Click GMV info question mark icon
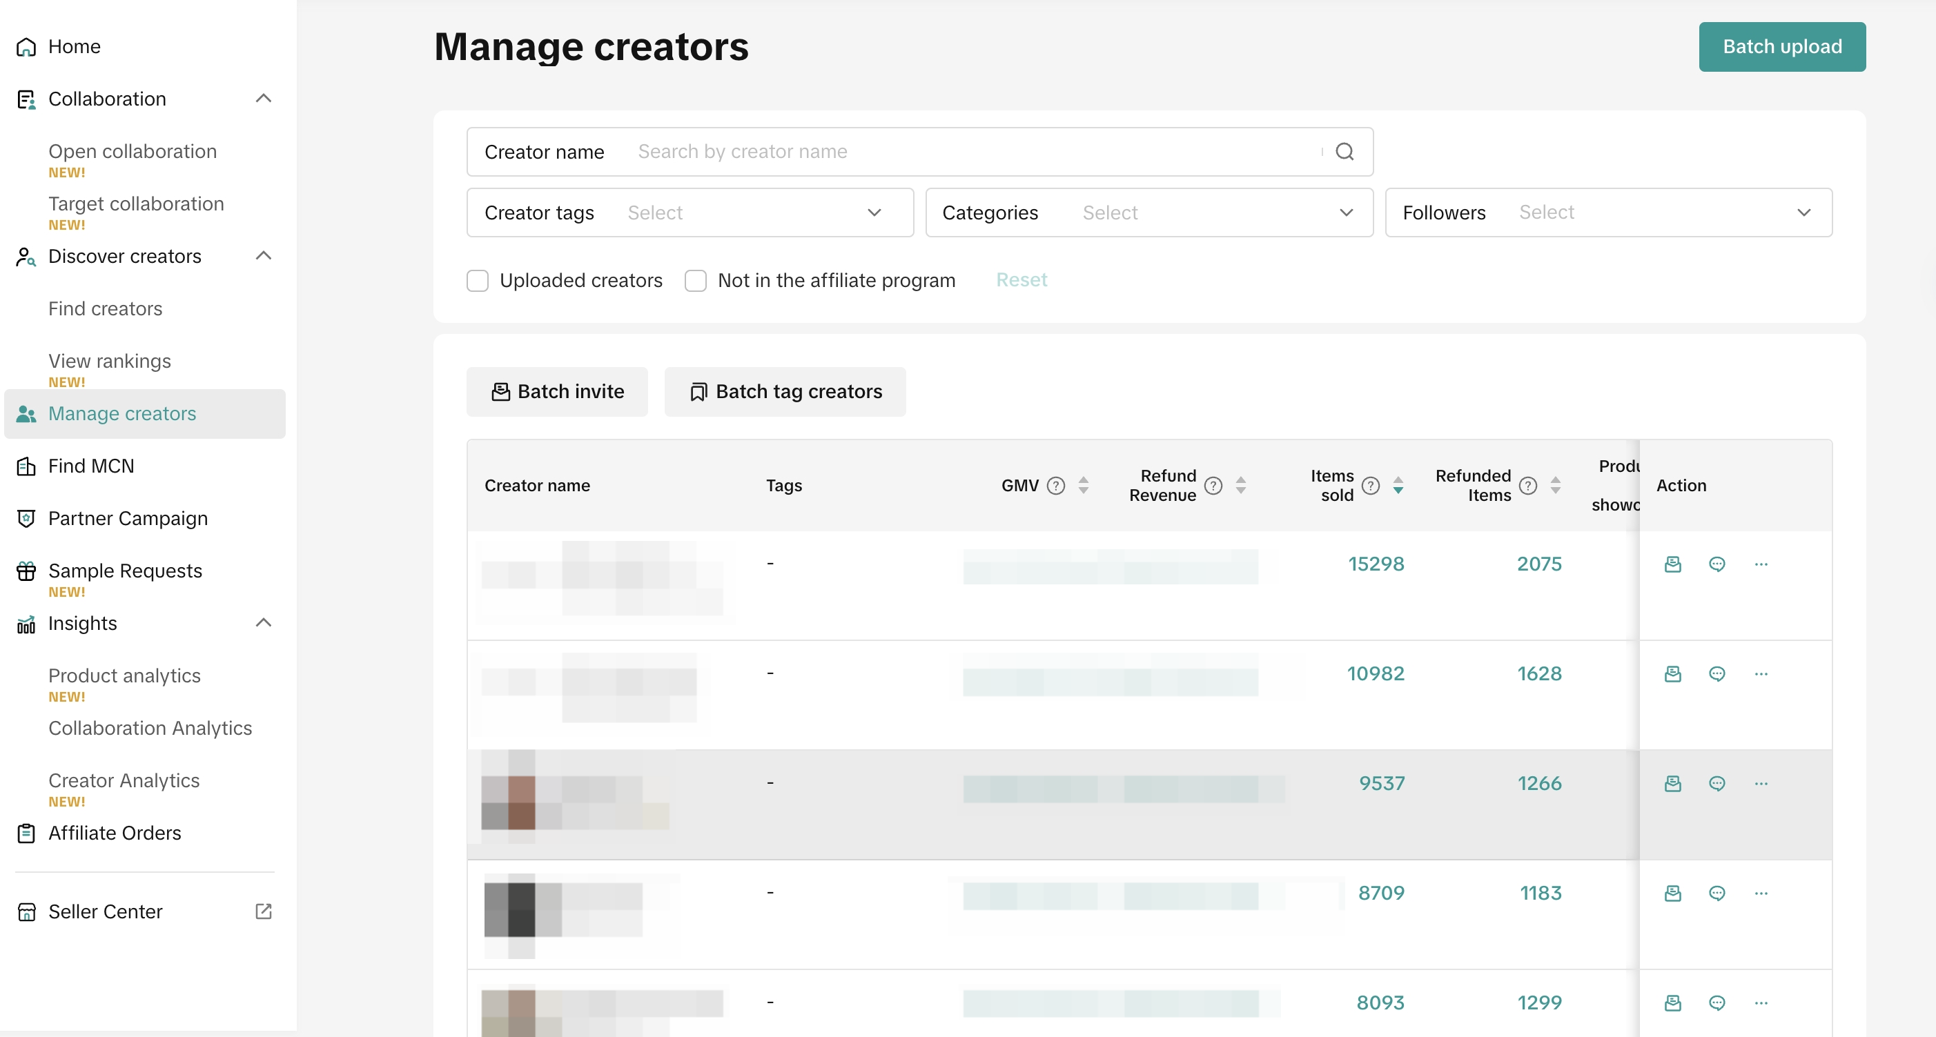Viewport: 1936px width, 1037px height. coord(1056,486)
